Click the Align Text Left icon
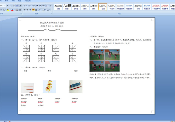The height and width of the screenshot is (122, 175). coord(24,10)
